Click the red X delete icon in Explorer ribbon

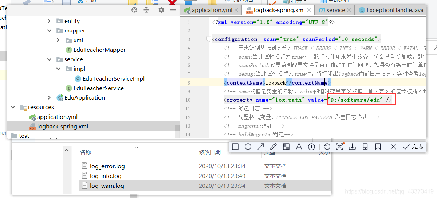172,2
